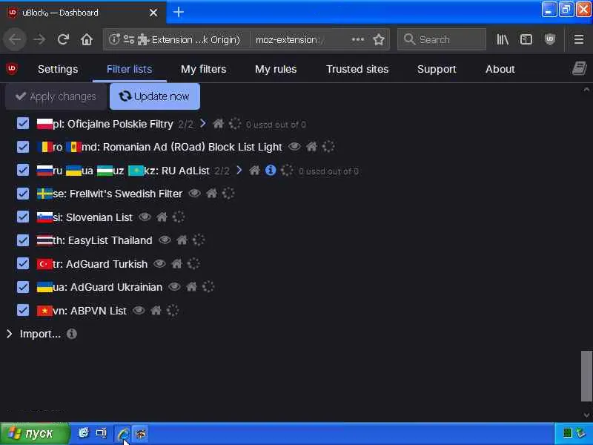Expand RU AdList sublists chevron
This screenshot has width=593, height=445.
(x=239, y=171)
